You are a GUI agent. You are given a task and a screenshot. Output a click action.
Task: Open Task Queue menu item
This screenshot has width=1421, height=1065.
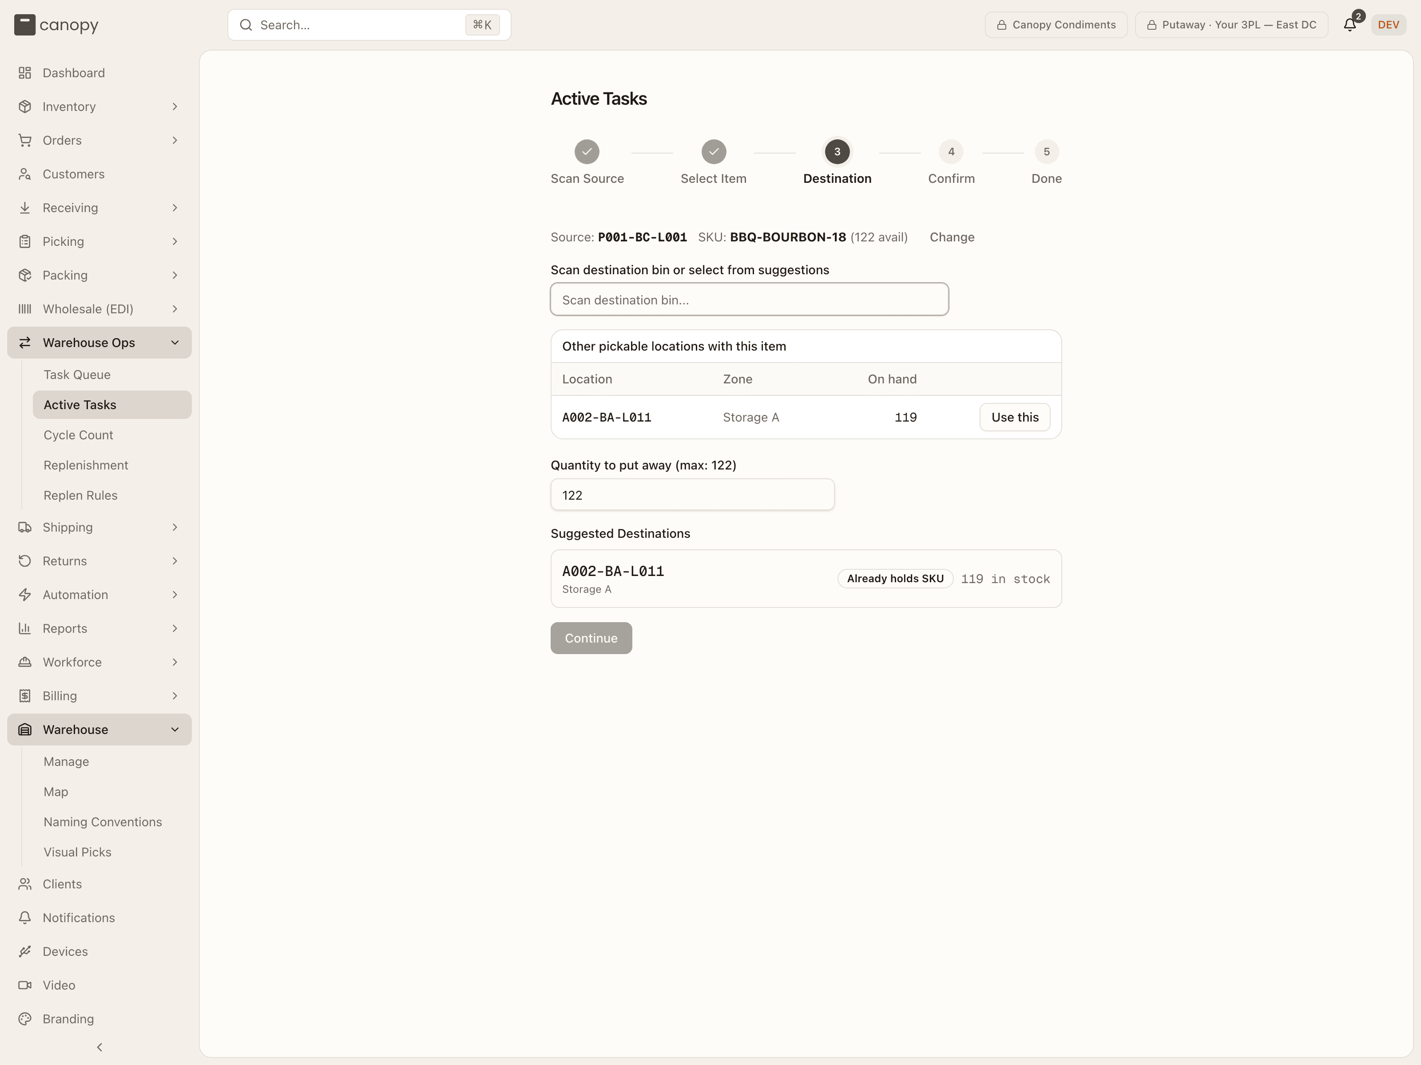click(x=112, y=375)
